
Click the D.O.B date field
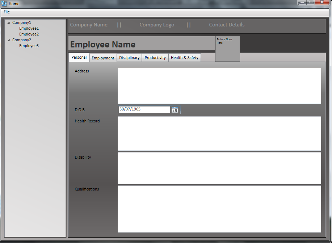[x=144, y=109]
